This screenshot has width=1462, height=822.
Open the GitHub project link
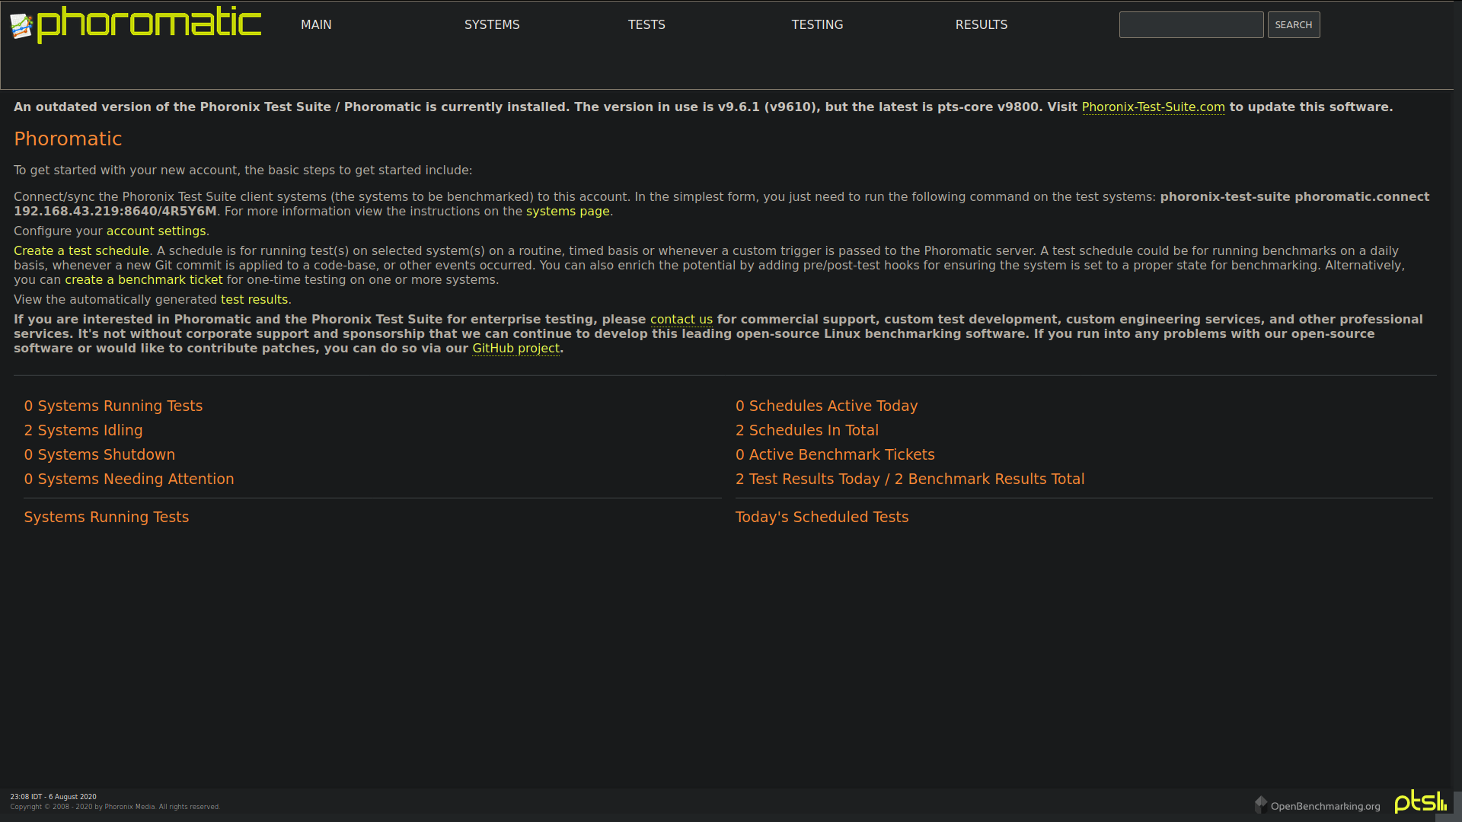pyautogui.click(x=516, y=349)
